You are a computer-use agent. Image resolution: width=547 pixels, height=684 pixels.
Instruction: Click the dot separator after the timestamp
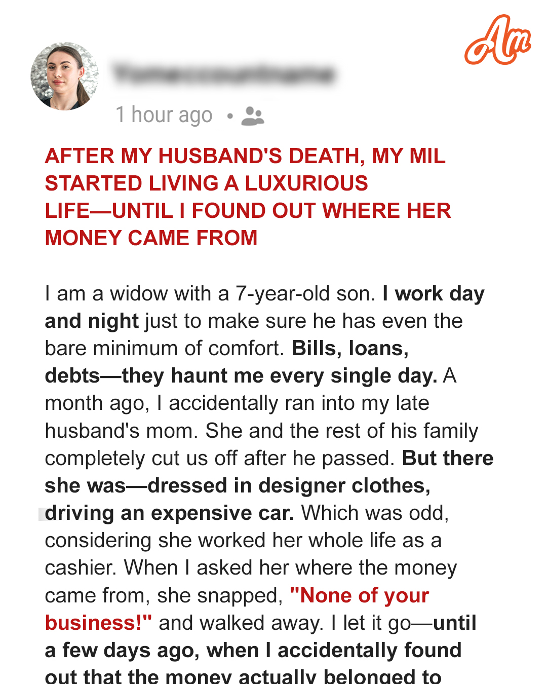230,116
